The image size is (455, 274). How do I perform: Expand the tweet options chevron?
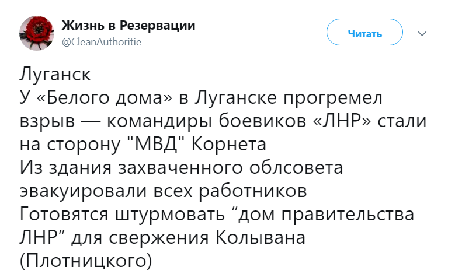coord(423,33)
